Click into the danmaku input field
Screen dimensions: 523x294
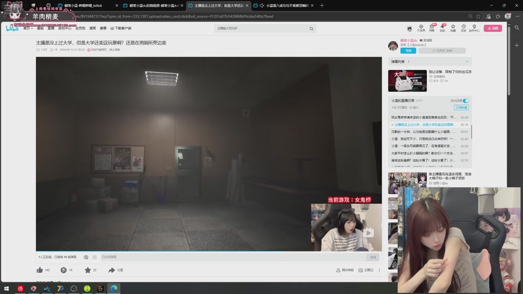[x=233, y=257]
